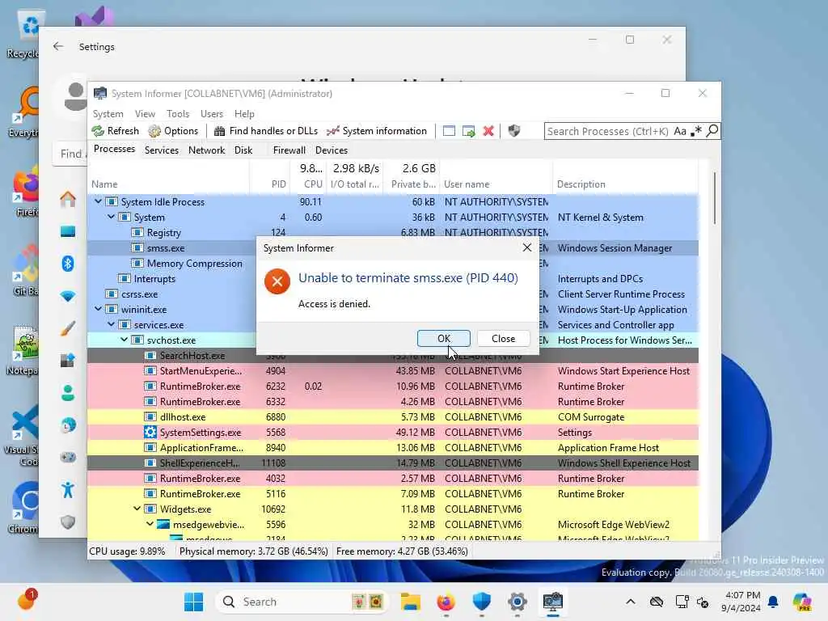Select the ShellExperienceHost process row
Screen dimensions: 828x621
393,463
